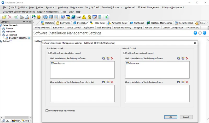Click the screen with red pencil icon
Screen dimensions: 209x123
tap(95, 17)
